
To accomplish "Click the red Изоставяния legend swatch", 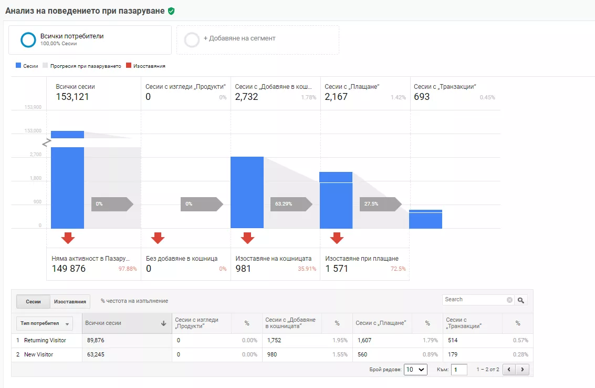I will (x=129, y=65).
